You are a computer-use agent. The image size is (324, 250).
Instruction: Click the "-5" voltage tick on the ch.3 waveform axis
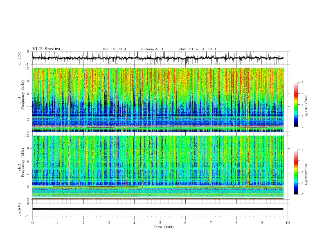pyautogui.click(x=28, y=216)
